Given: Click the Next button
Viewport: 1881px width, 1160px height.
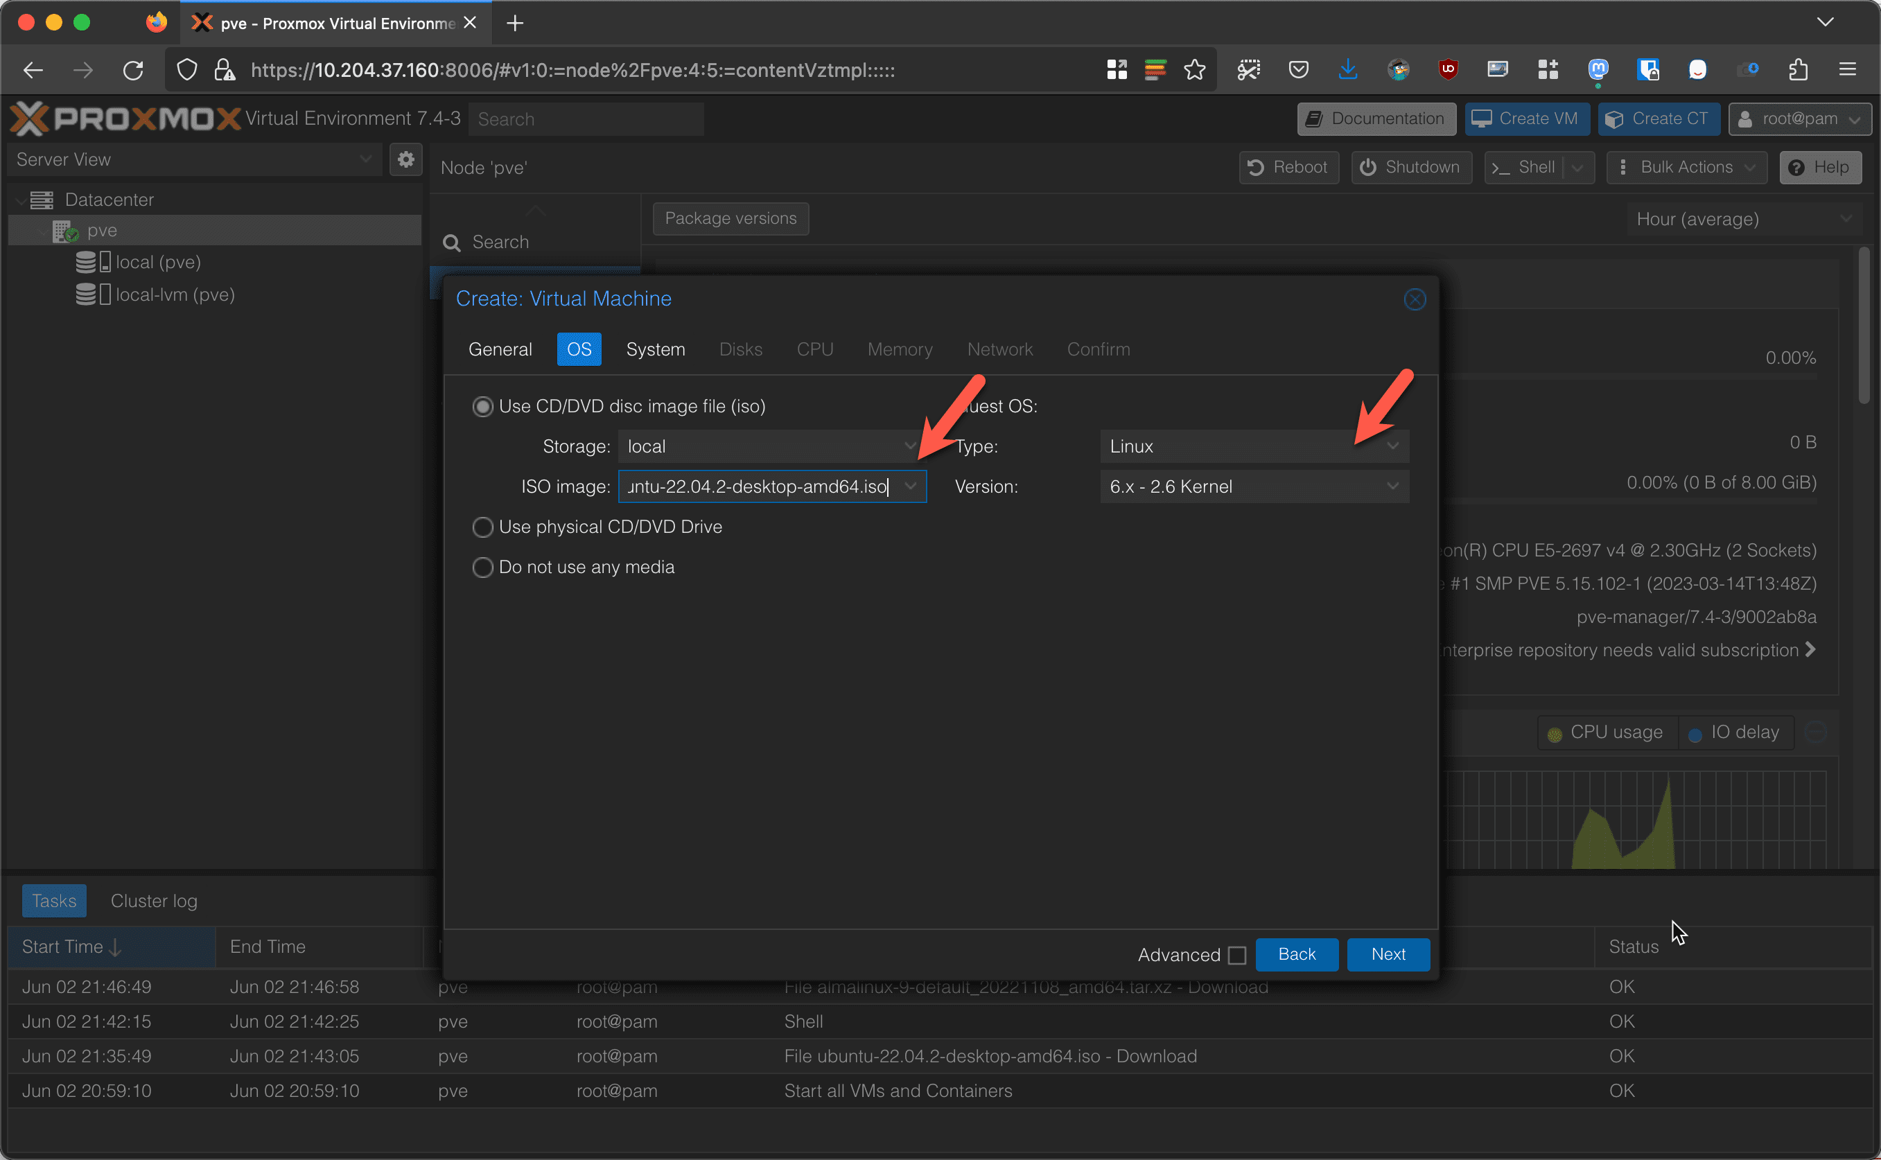Looking at the screenshot, I should (1388, 955).
